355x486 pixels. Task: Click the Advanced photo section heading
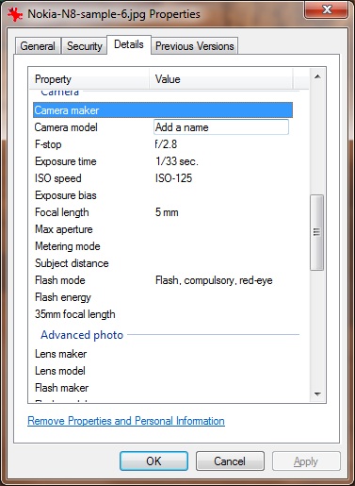pyautogui.click(x=82, y=335)
